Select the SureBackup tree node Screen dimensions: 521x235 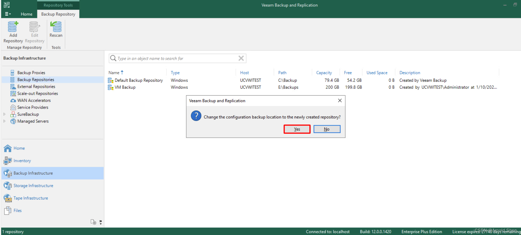pos(28,114)
